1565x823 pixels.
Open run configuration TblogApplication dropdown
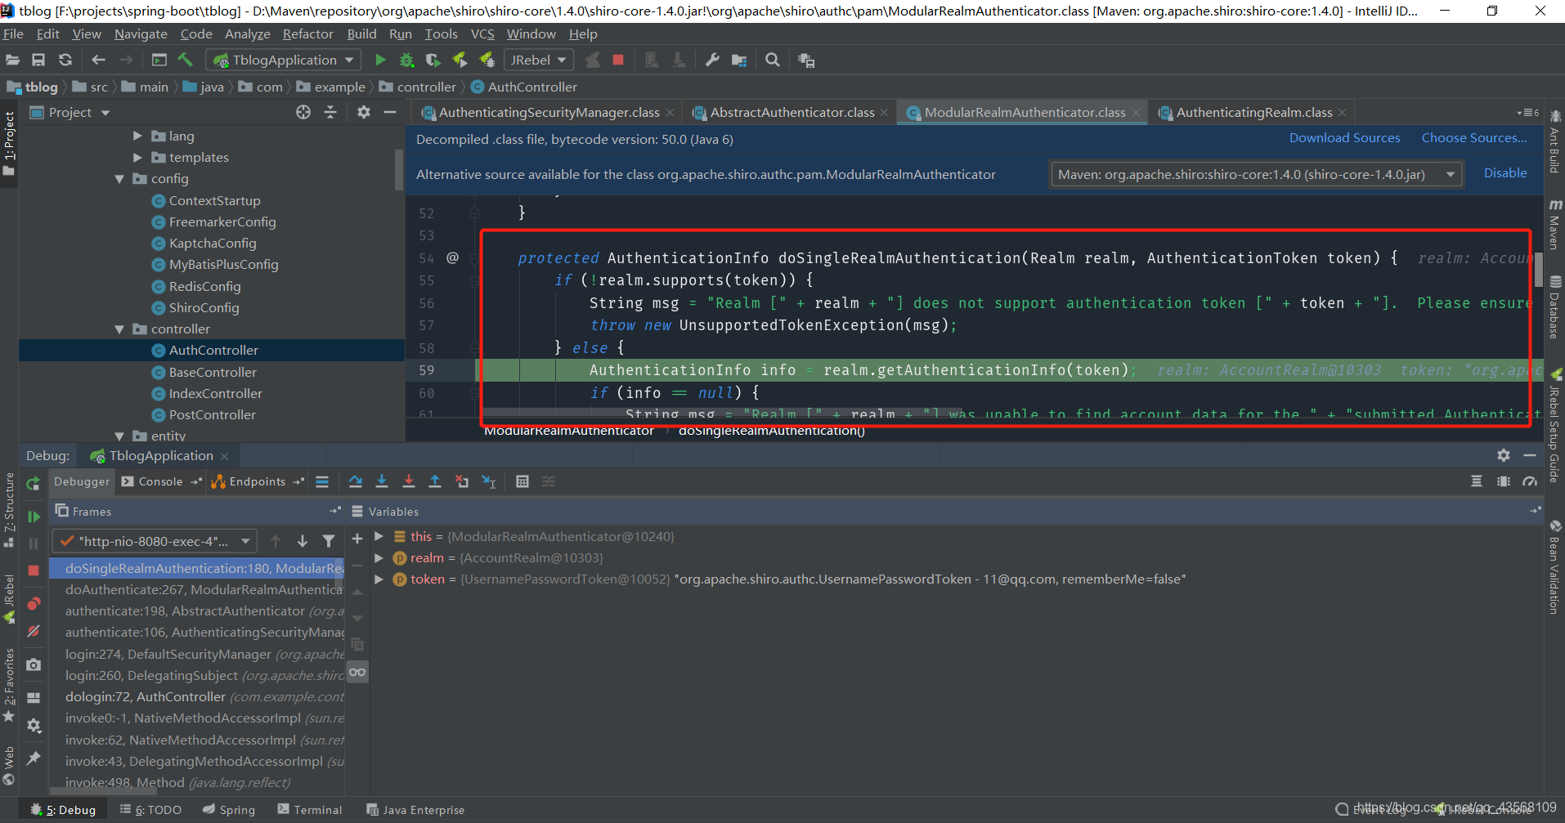pos(284,60)
